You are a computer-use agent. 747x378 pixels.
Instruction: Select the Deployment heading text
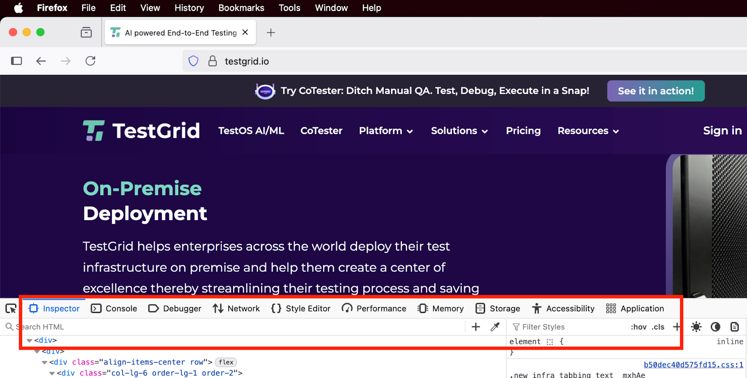click(145, 213)
